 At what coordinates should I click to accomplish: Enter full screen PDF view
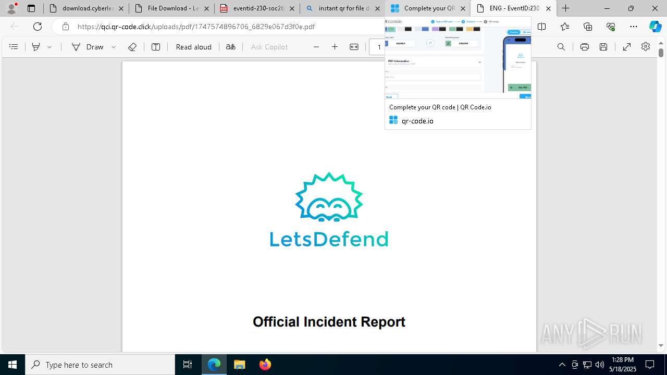[627, 47]
